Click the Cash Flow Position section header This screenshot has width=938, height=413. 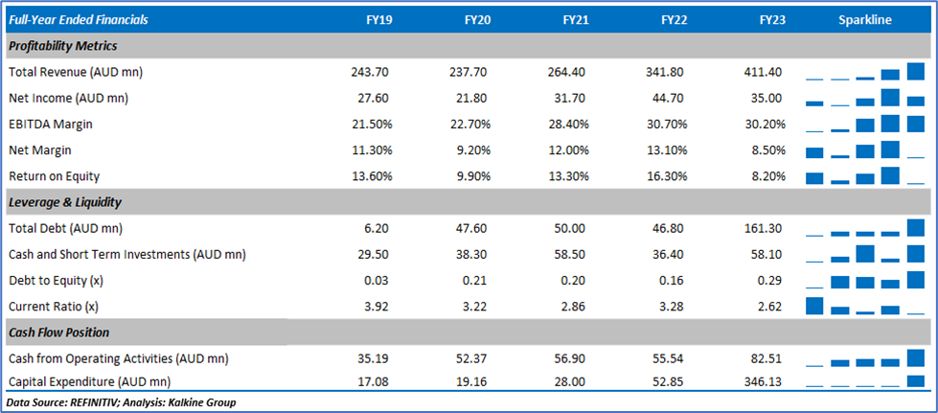58,333
